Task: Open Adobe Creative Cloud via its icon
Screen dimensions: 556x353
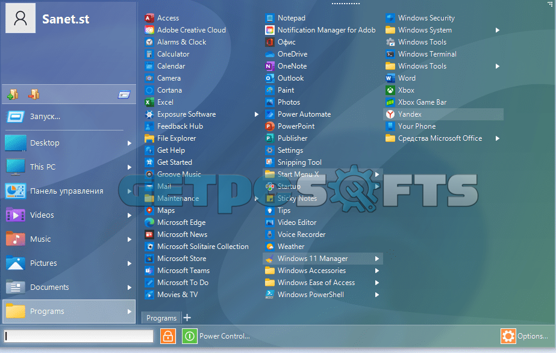Action: (x=149, y=30)
